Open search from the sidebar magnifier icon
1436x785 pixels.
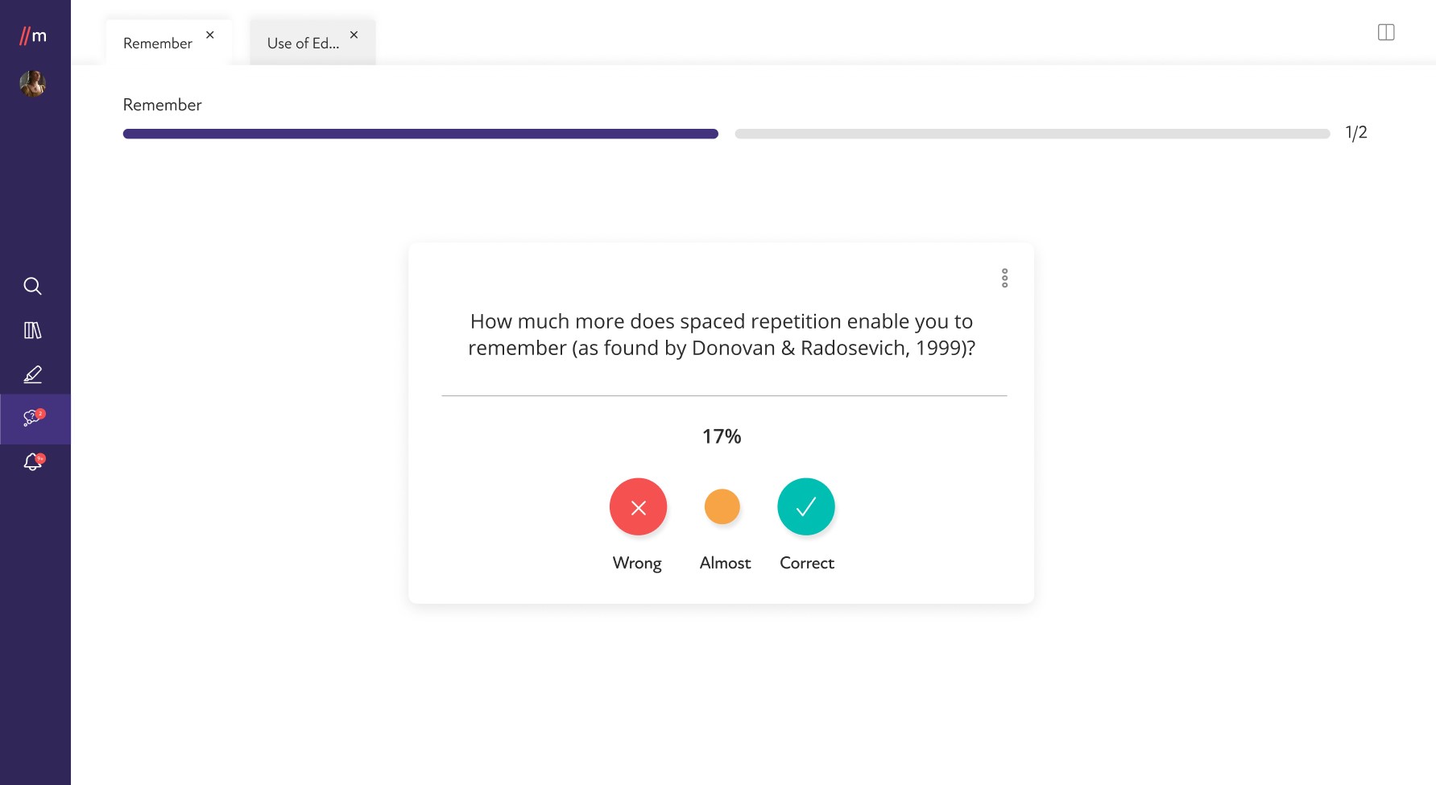pos(33,286)
